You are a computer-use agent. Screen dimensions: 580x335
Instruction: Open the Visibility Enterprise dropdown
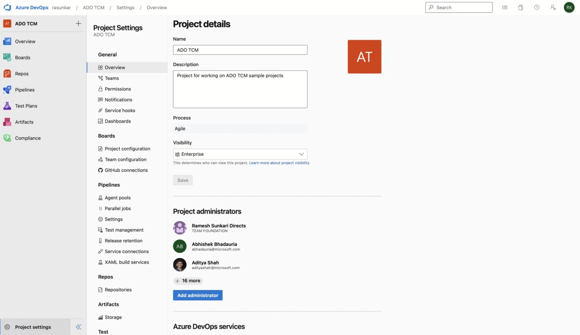[x=240, y=154]
